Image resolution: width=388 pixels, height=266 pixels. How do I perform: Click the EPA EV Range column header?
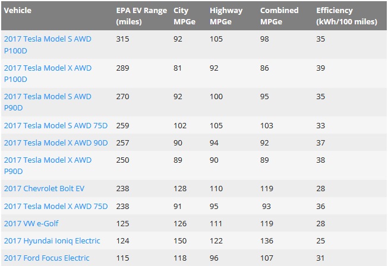(141, 16)
